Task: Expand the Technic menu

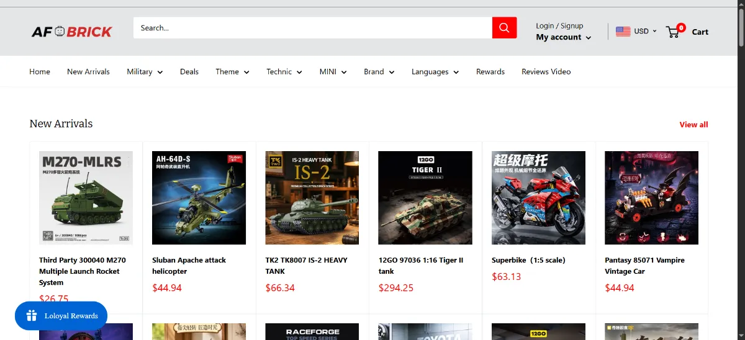Action: (x=284, y=72)
